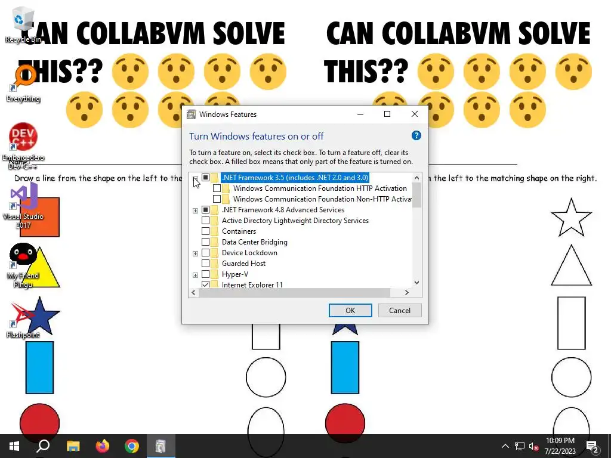This screenshot has width=611, height=458.
Task: Select .NET Framework 3.5 row label
Action: (x=295, y=178)
